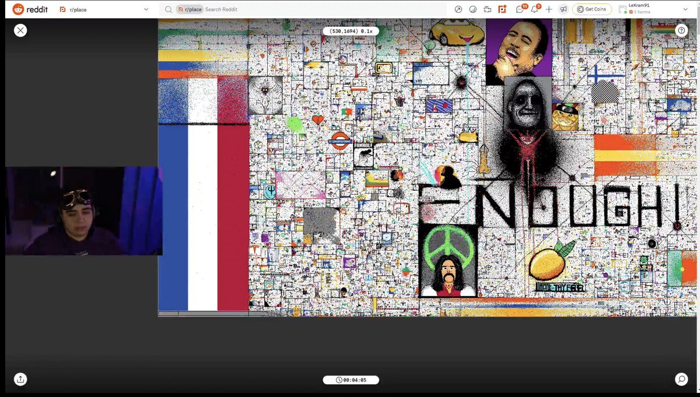Click the FOXHOLE tile on canvas
The image size is (700, 397).
tap(363, 156)
